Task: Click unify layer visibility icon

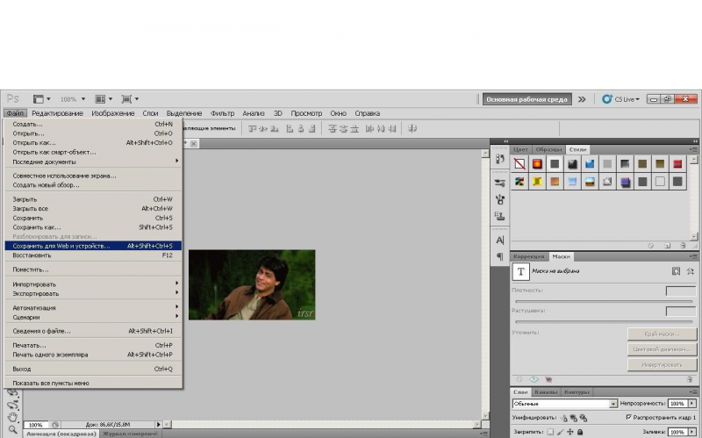Action: click(x=573, y=418)
